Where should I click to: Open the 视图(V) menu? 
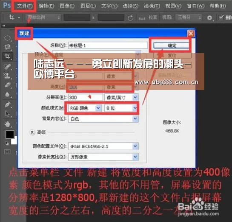click(173, 6)
